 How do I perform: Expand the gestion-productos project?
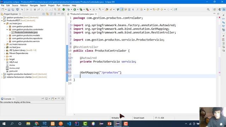click(2, 18)
